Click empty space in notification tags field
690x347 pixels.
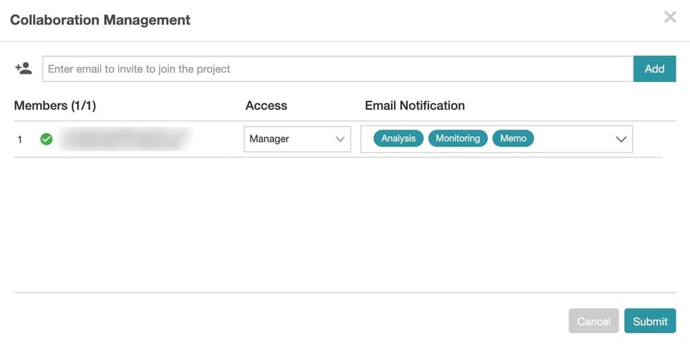click(572, 139)
